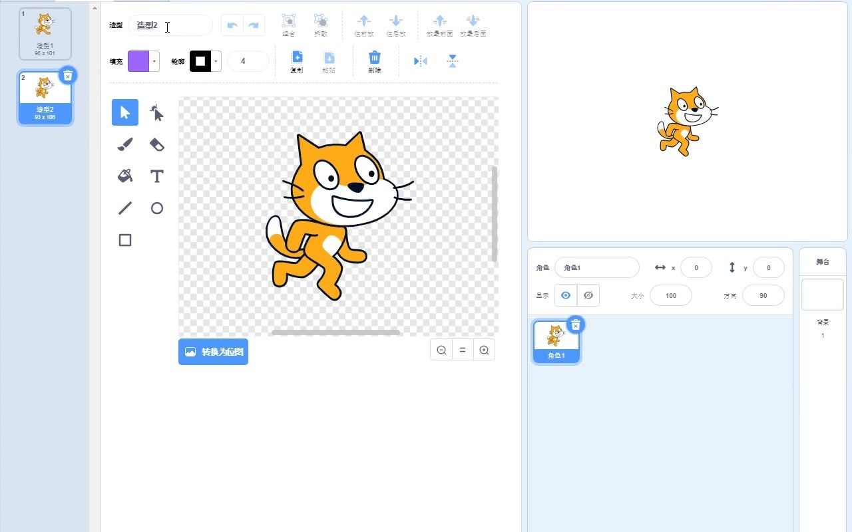Click the cat sprite on the stage

687,121
